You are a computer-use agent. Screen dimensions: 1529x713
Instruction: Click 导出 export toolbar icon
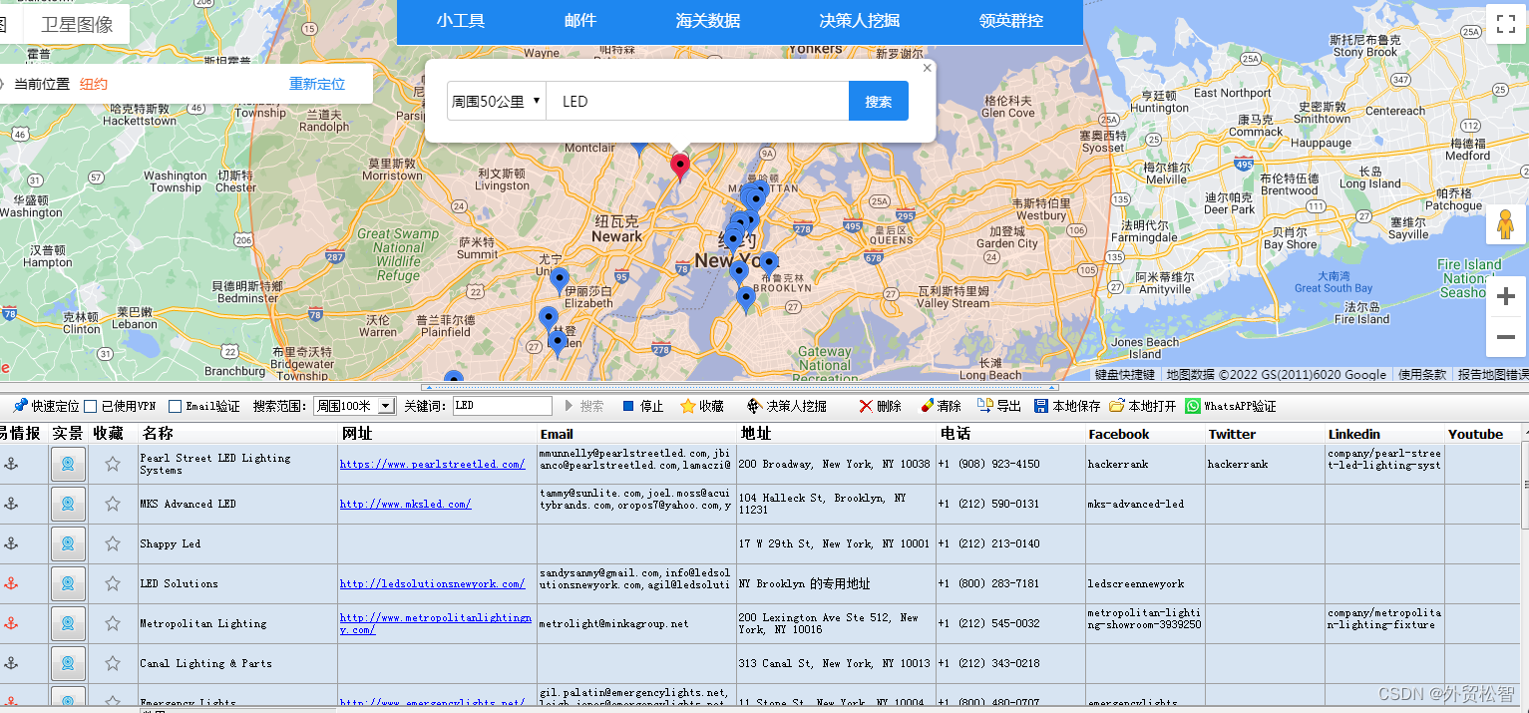click(984, 406)
